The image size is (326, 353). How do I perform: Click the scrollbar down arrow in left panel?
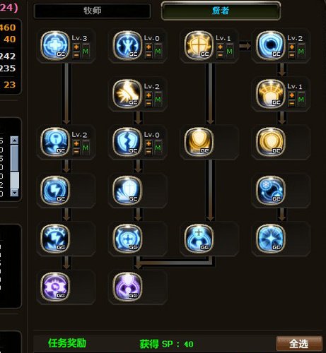pos(15,193)
